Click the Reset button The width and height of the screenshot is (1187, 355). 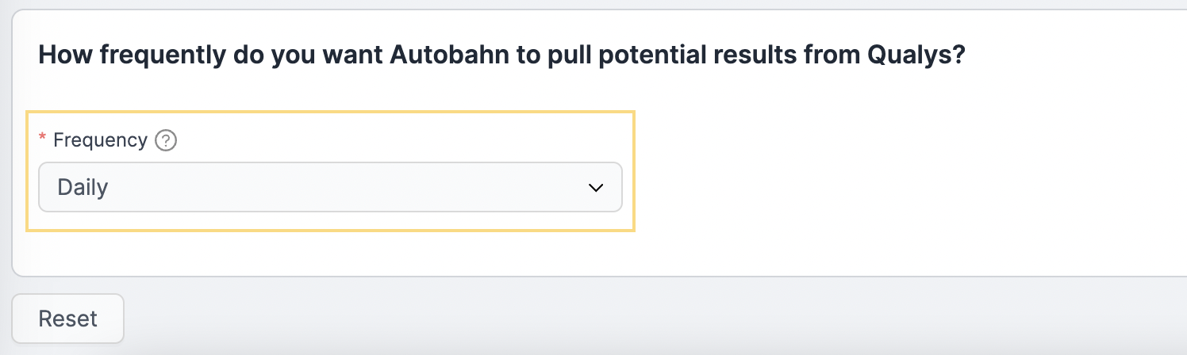[67, 319]
